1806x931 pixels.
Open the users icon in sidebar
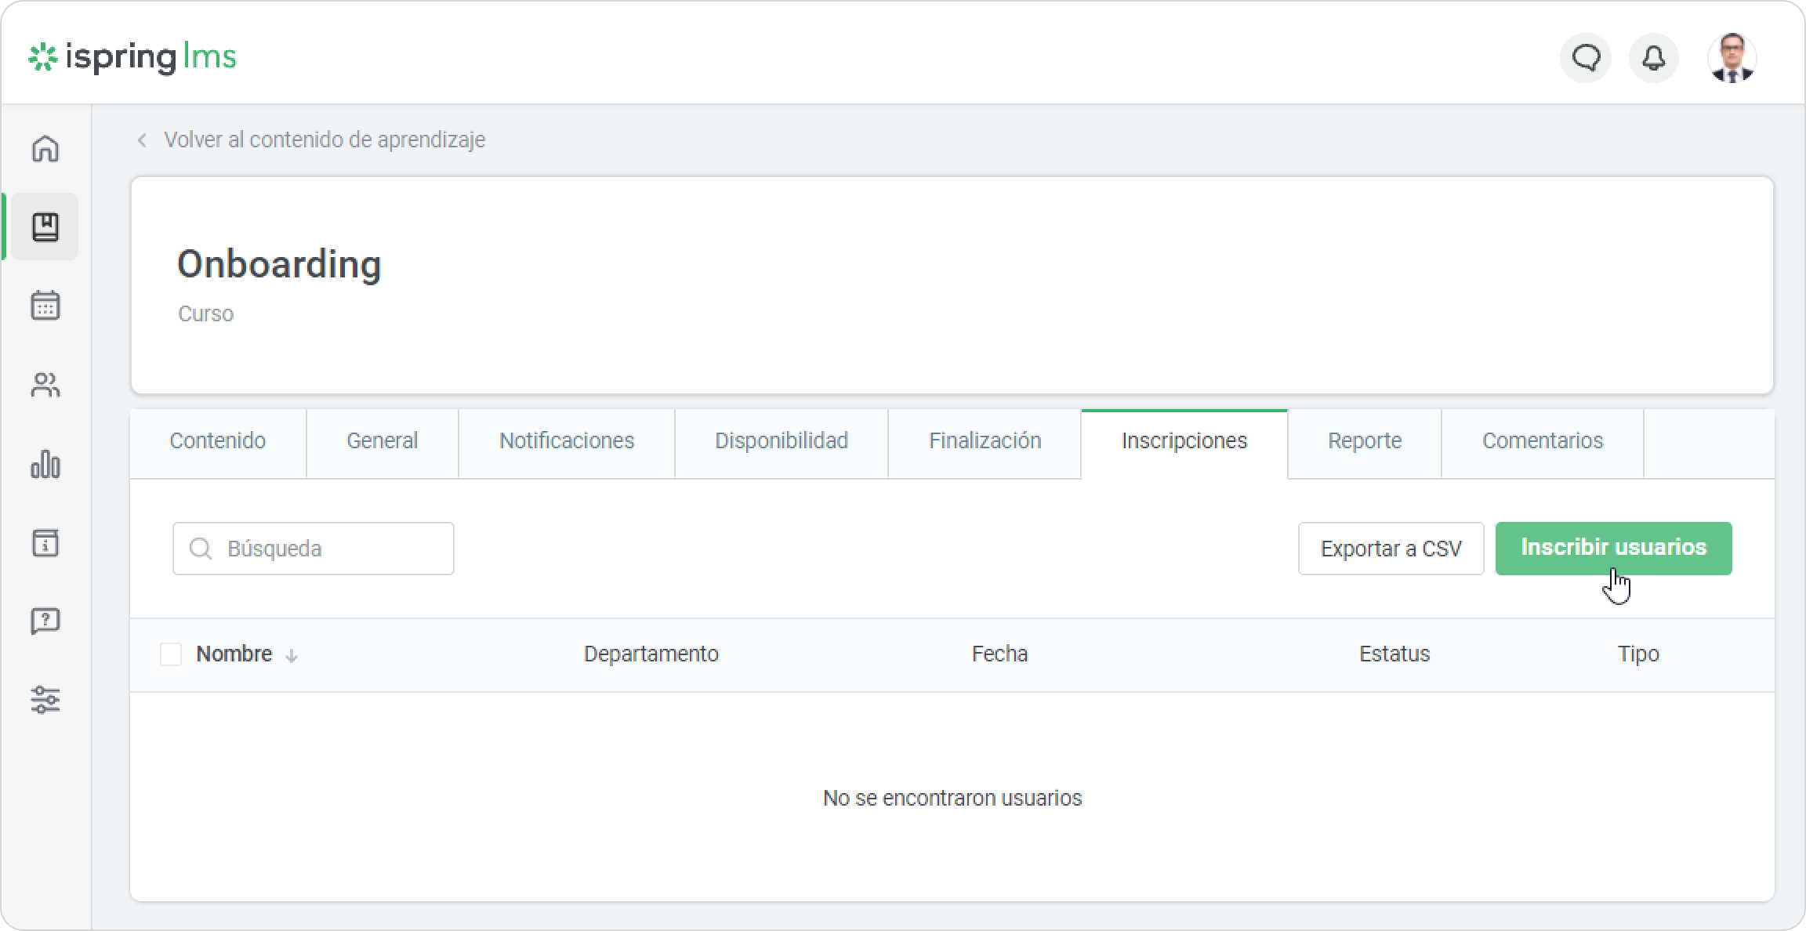click(x=45, y=385)
